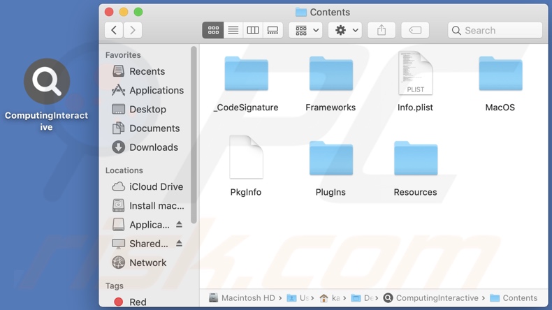Select the Info.plist file icon
The width and height of the screenshot is (552, 310).
coord(416,73)
